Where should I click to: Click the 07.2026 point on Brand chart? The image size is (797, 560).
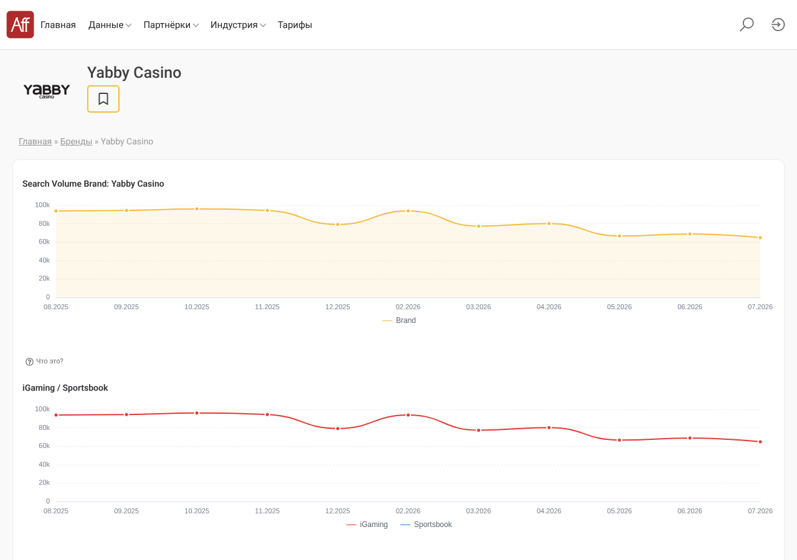point(760,238)
